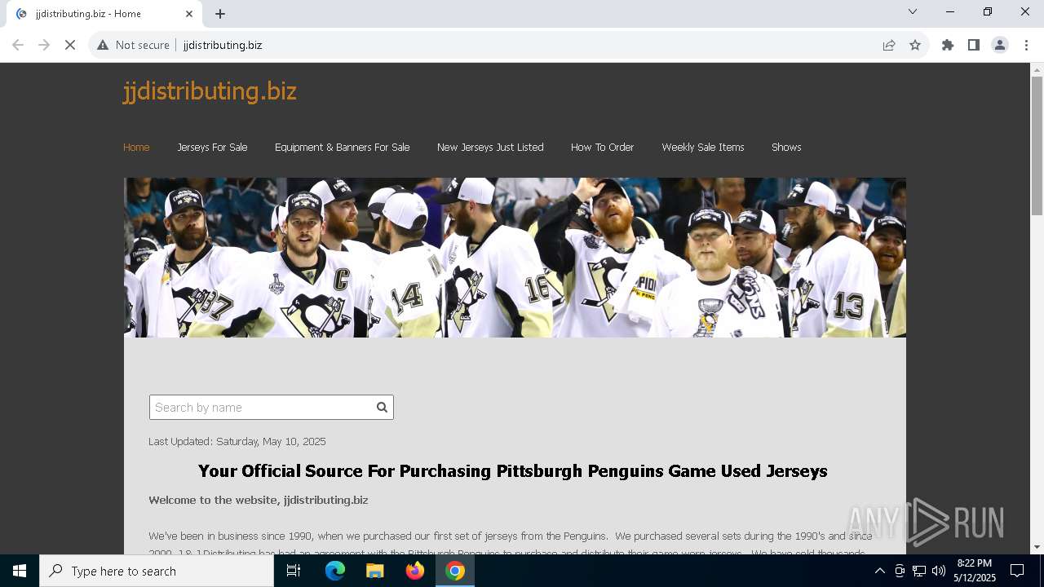Open the Chrome profile avatar
The width and height of the screenshot is (1044, 587).
[x=1000, y=45]
